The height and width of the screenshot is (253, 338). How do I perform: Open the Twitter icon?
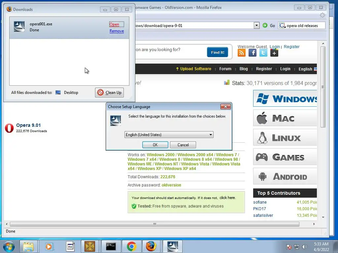pyautogui.click(x=263, y=53)
